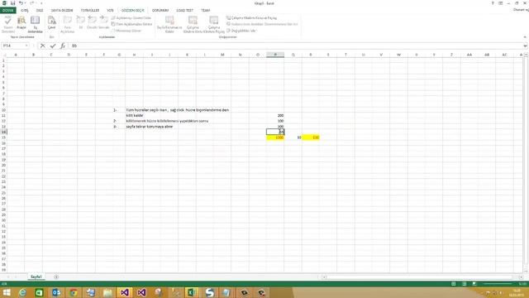This screenshot has height=298, width=529.
Task: Click the vertical scrollbar
Action: [526, 163]
